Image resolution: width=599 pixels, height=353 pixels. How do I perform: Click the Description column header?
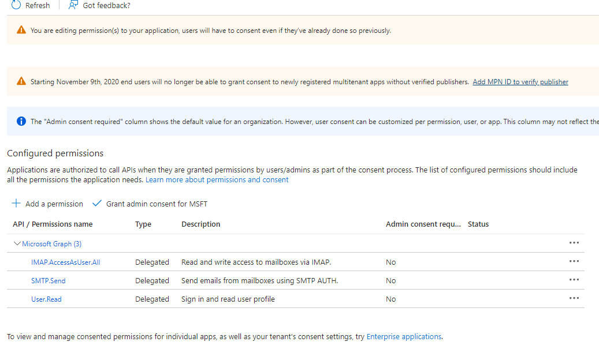(x=201, y=224)
